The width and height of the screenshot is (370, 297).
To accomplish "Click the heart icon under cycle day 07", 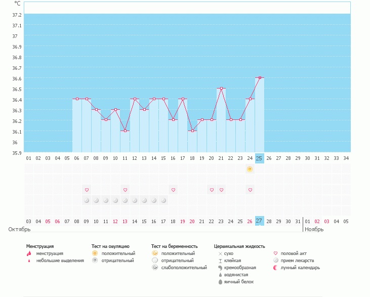I will (87, 190).
